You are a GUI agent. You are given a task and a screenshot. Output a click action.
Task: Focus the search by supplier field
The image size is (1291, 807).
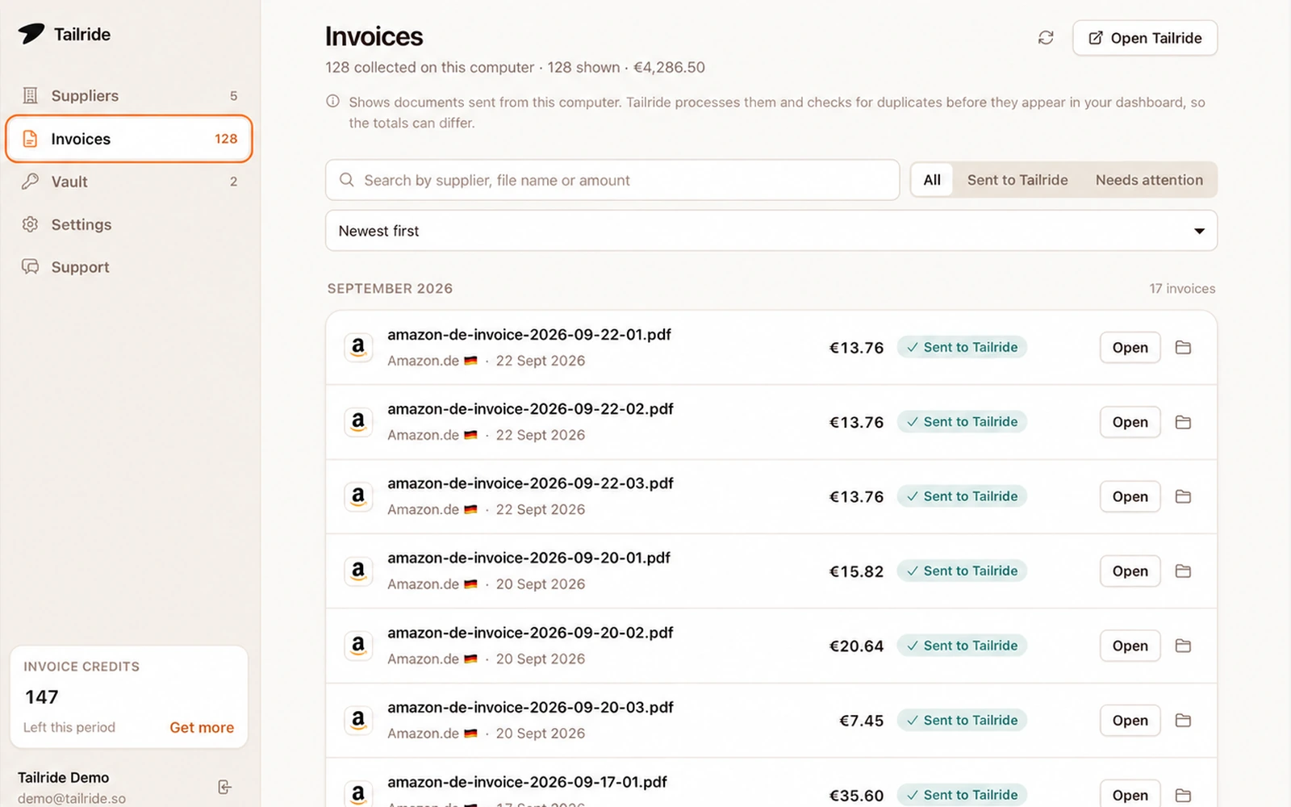click(612, 180)
